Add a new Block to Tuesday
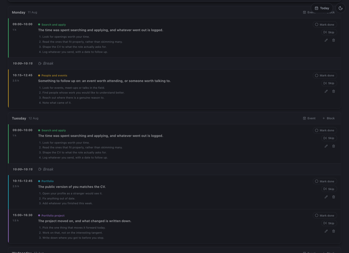This screenshot has width=349, height=253. coord(329,118)
